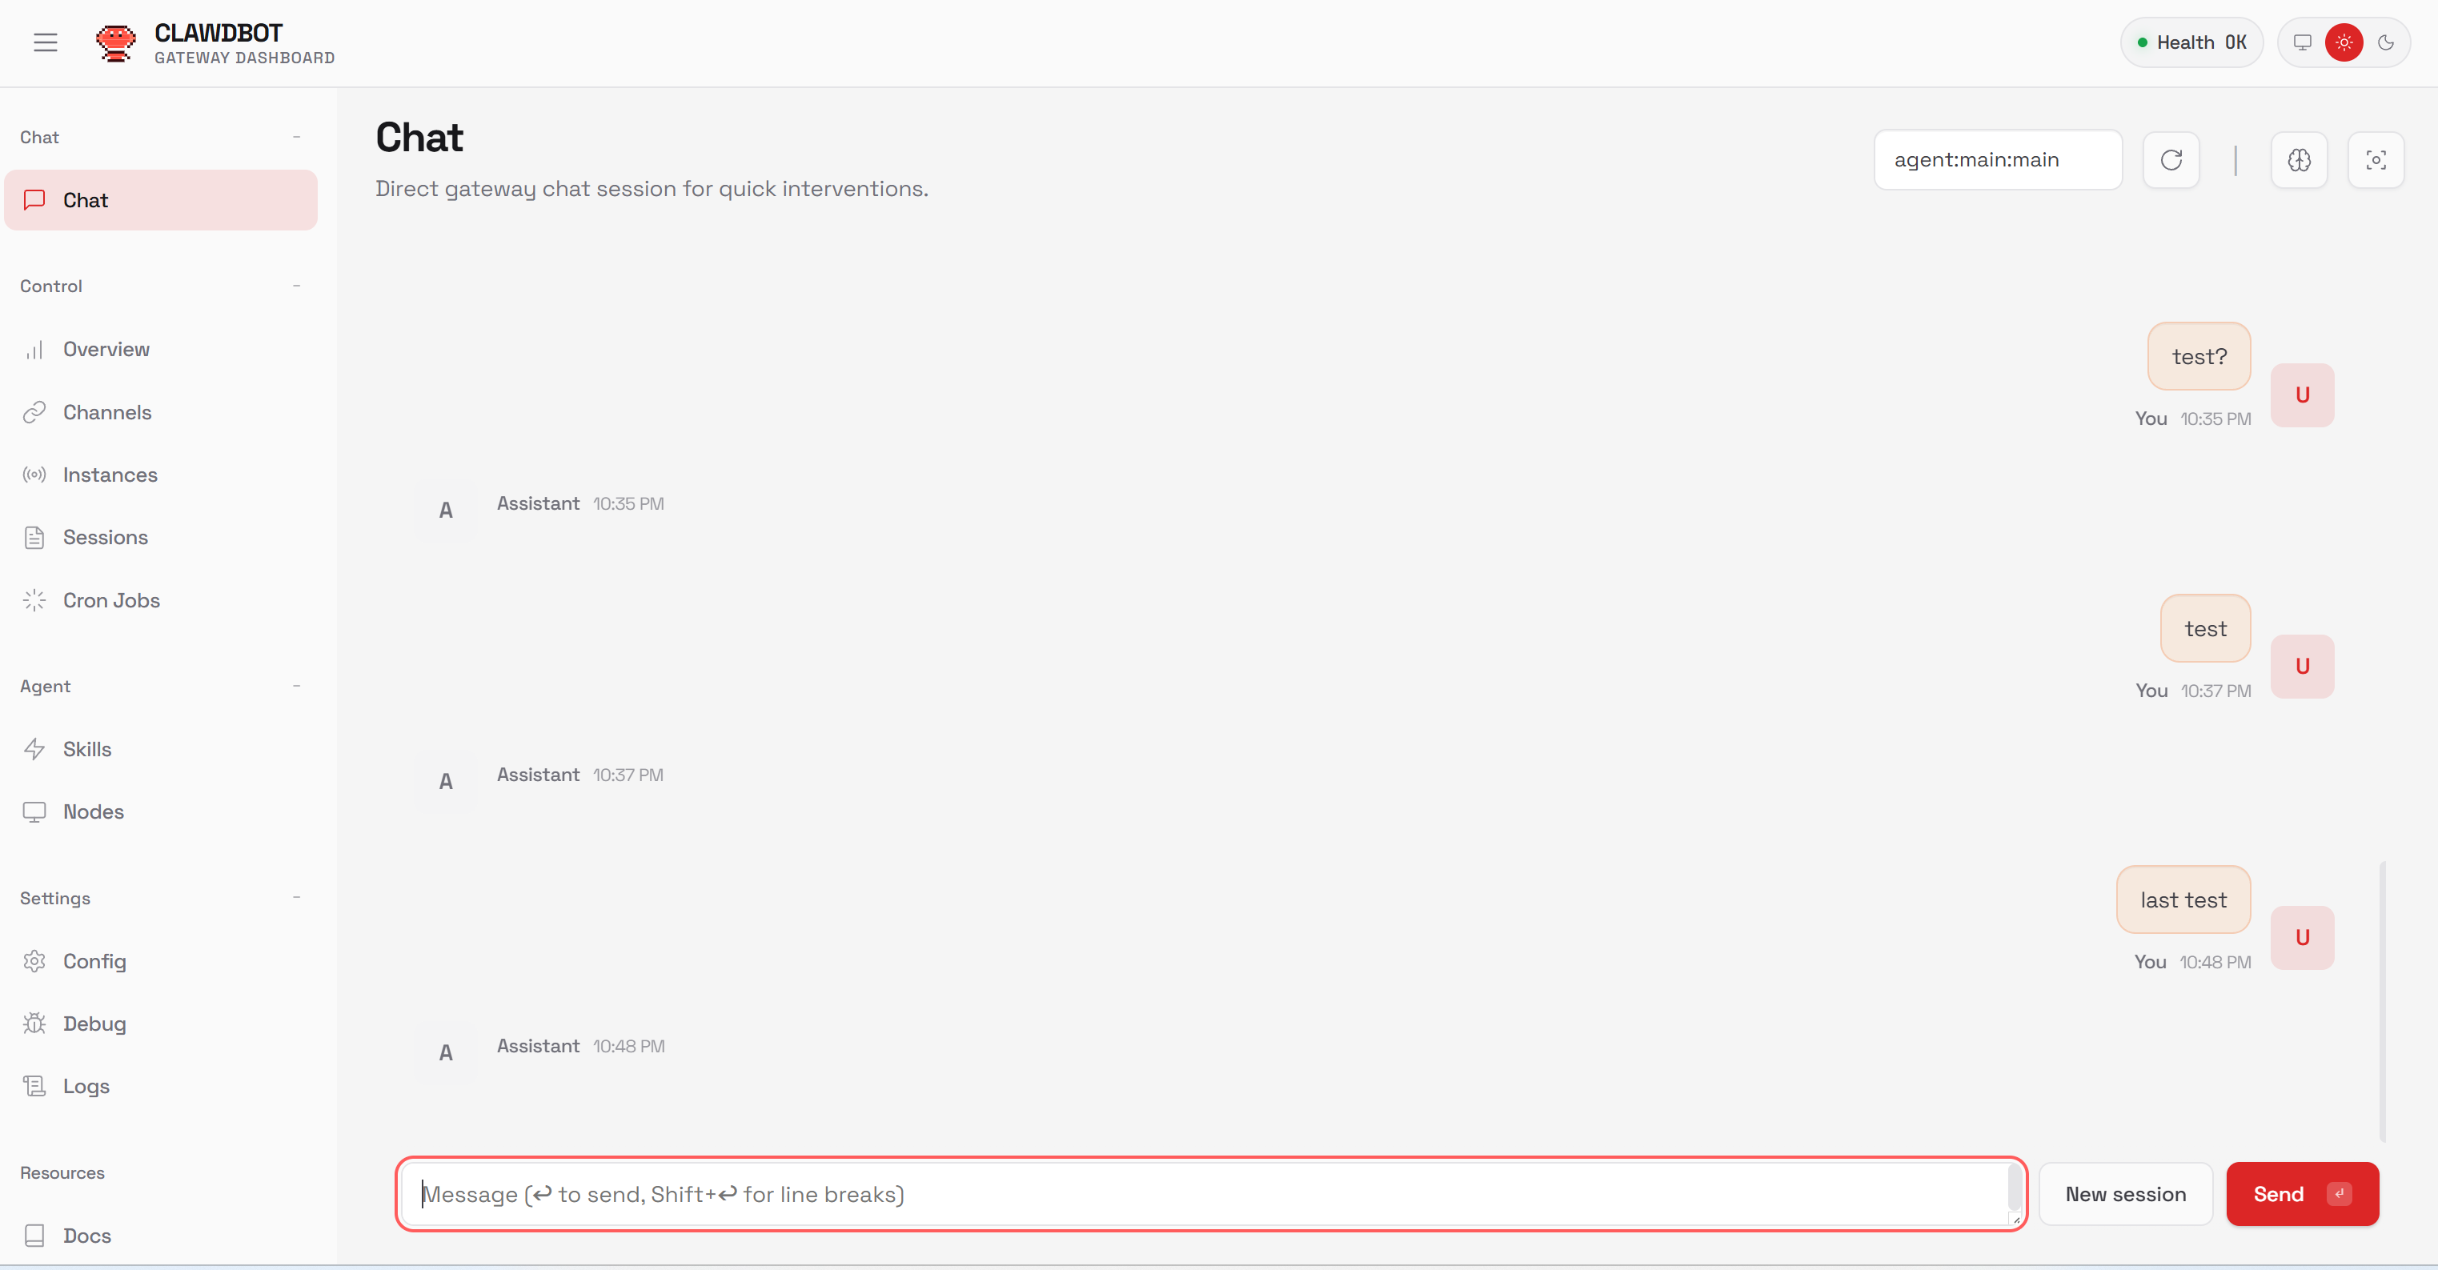The image size is (2438, 1270).
Task: Collapse the Chat sidebar section
Action: (x=296, y=137)
